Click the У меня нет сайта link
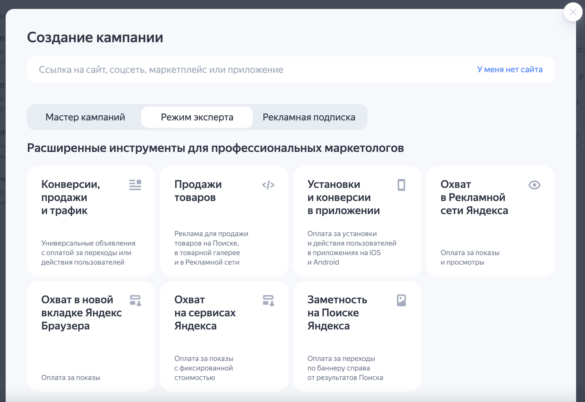This screenshot has height=402, width=585. click(510, 70)
